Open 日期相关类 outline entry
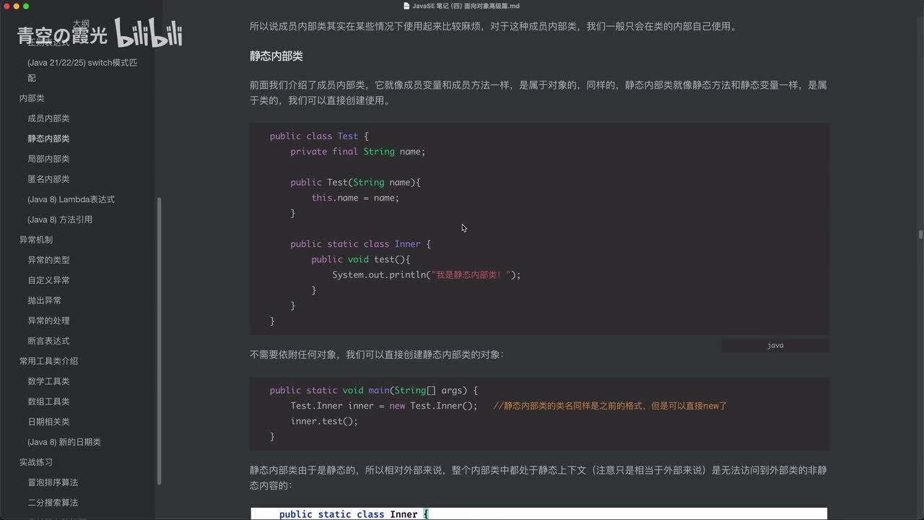The image size is (924, 520). [48, 422]
